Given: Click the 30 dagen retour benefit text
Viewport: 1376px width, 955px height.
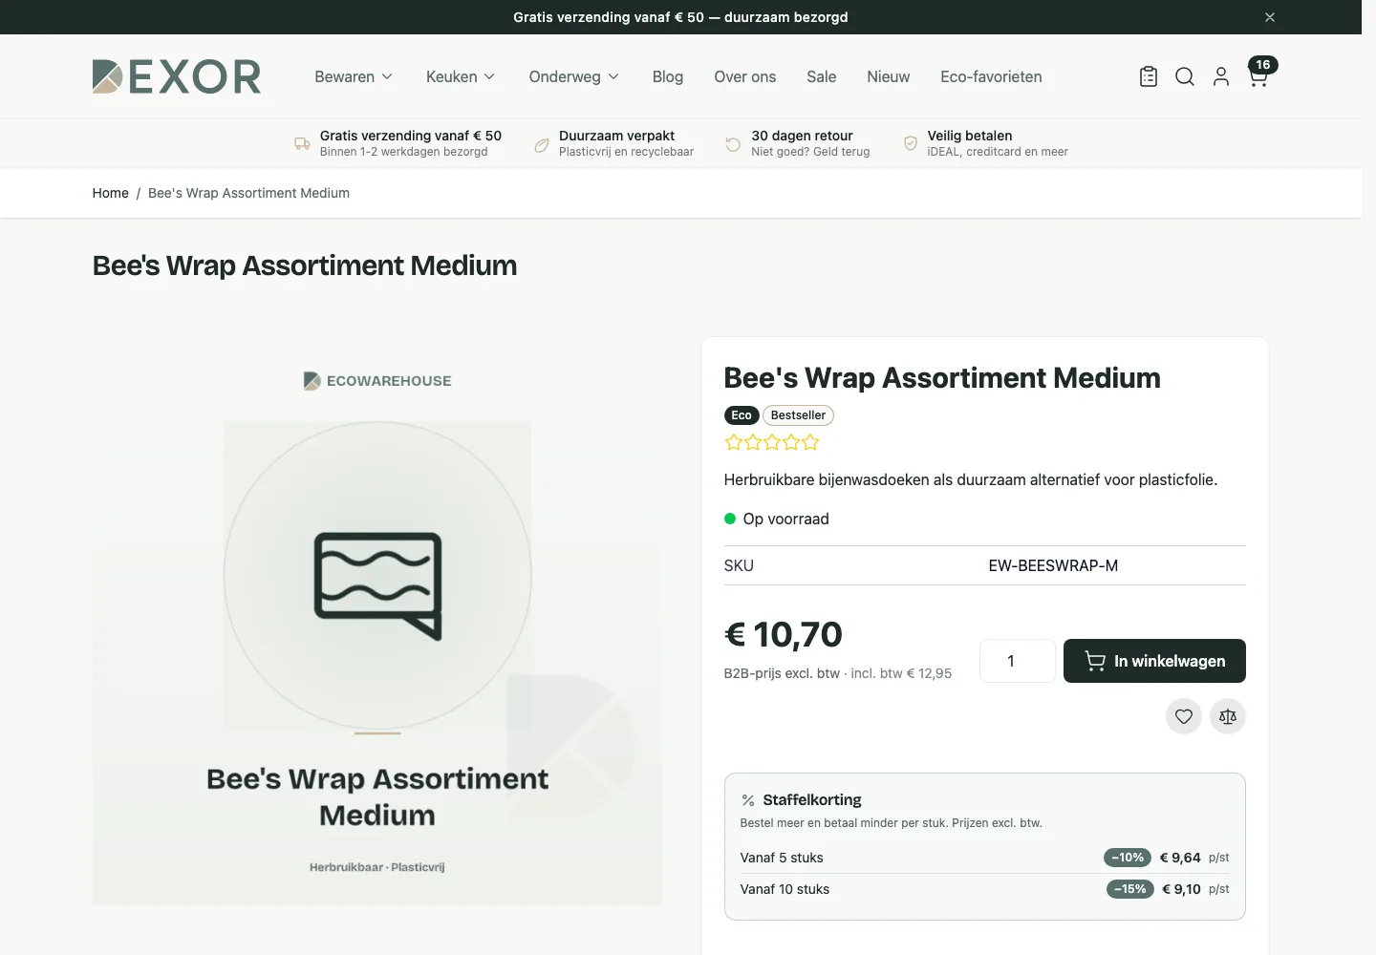Looking at the screenshot, I should coord(802,136).
